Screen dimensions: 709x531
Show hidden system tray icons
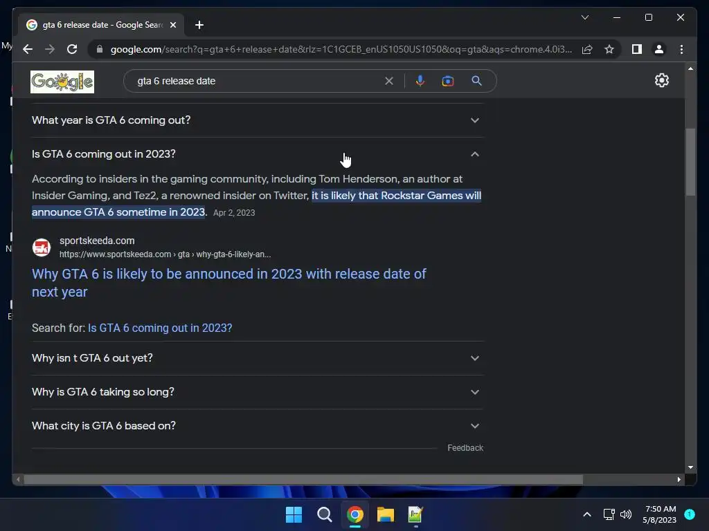click(x=587, y=514)
